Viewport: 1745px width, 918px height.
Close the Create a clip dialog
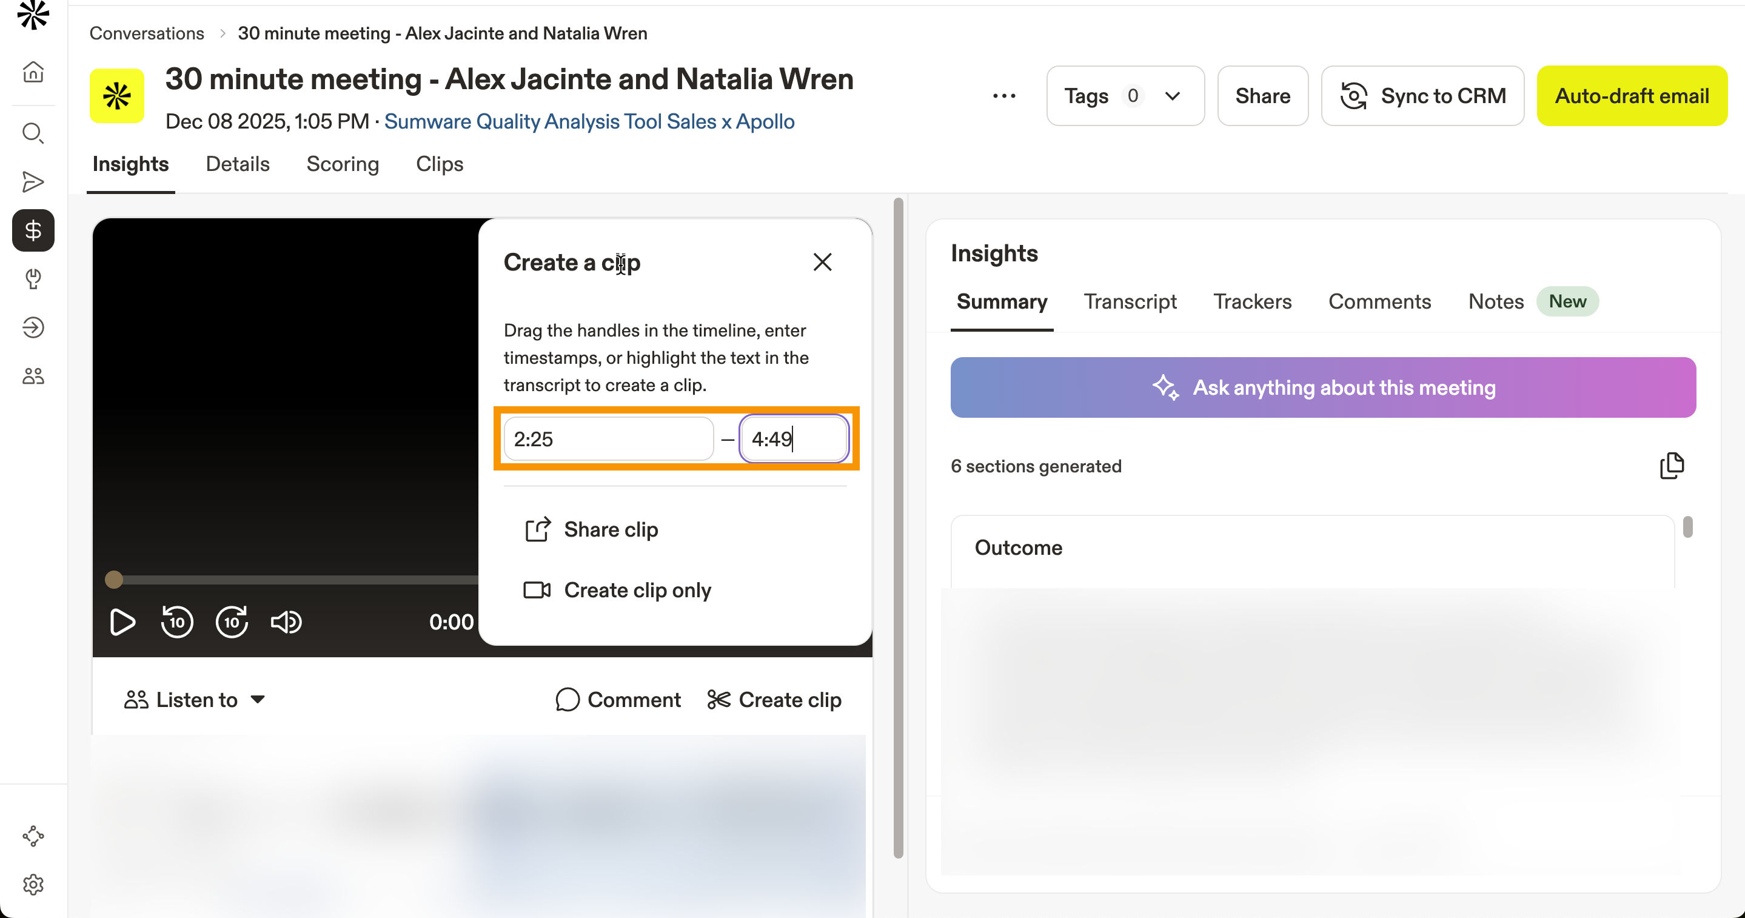tap(822, 262)
